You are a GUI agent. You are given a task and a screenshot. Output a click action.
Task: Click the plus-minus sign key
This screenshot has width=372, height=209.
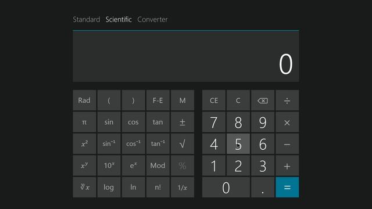click(182, 122)
